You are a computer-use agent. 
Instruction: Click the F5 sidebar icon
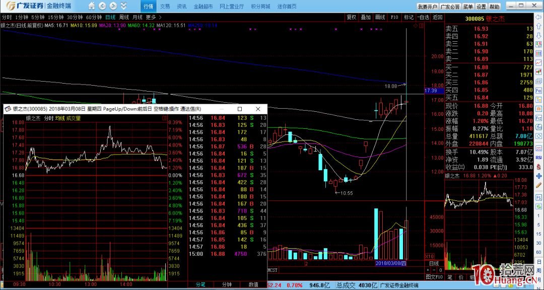[539, 198]
